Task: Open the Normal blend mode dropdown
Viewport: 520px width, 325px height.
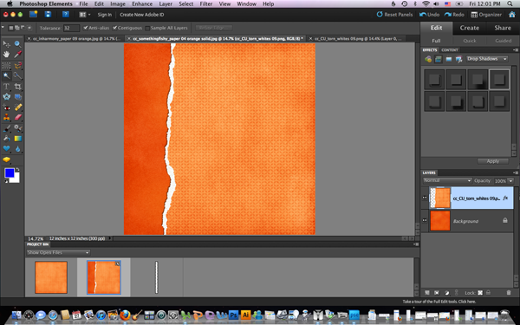Action: 447,180
